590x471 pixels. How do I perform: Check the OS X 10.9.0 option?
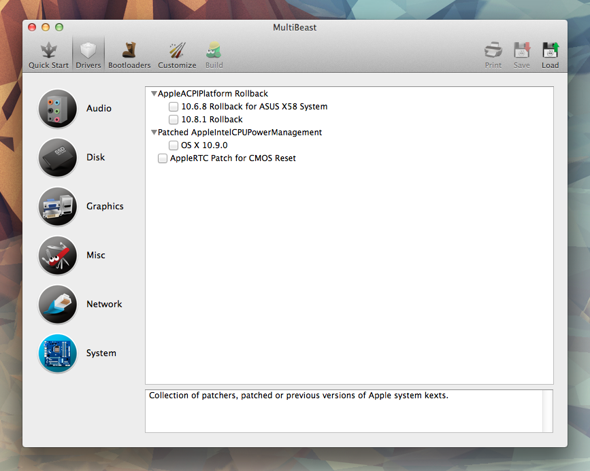click(174, 145)
